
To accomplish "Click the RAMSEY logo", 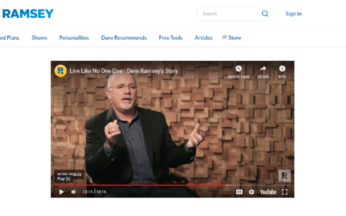I will [x=28, y=14].
